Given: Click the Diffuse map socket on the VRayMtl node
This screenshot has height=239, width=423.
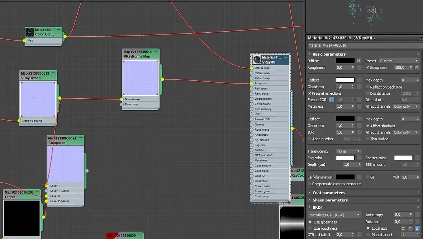Looking at the screenshot, I should [x=252, y=68].
